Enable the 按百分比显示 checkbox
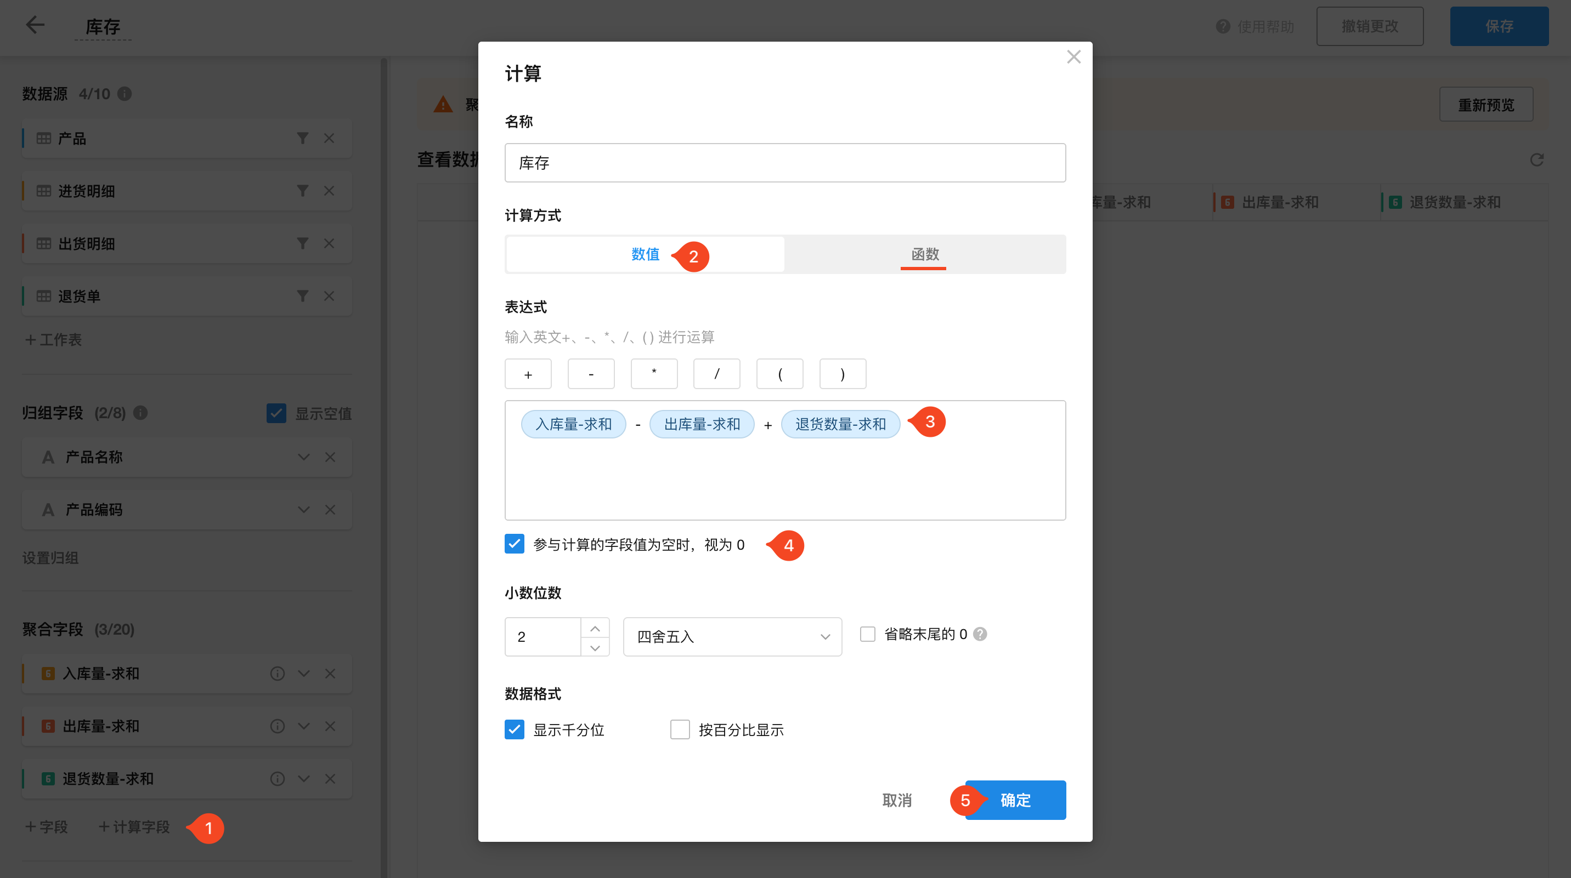The width and height of the screenshot is (1571, 878). pos(680,729)
